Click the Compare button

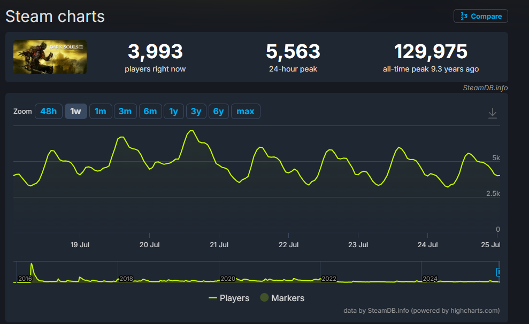(x=481, y=16)
